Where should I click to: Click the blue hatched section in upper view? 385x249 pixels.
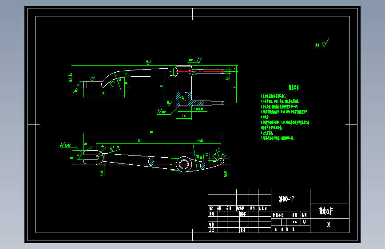(x=189, y=99)
